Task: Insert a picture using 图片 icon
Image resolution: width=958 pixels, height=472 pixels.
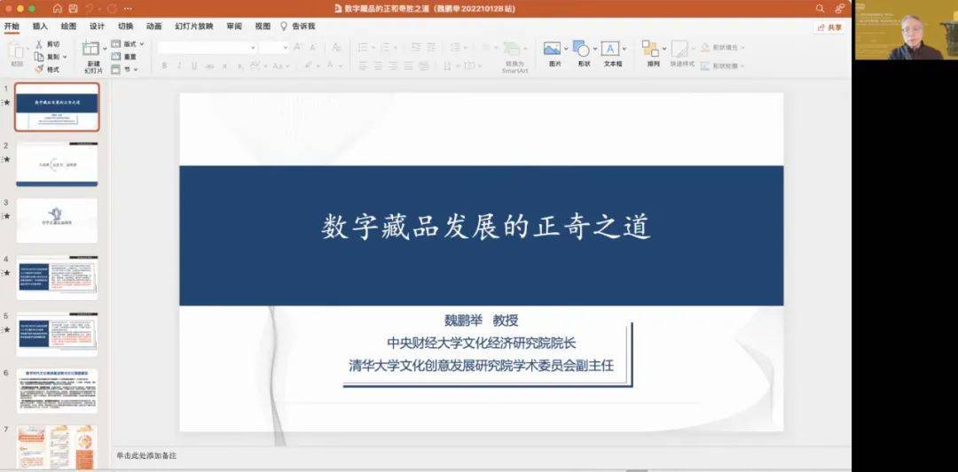Action: click(553, 50)
